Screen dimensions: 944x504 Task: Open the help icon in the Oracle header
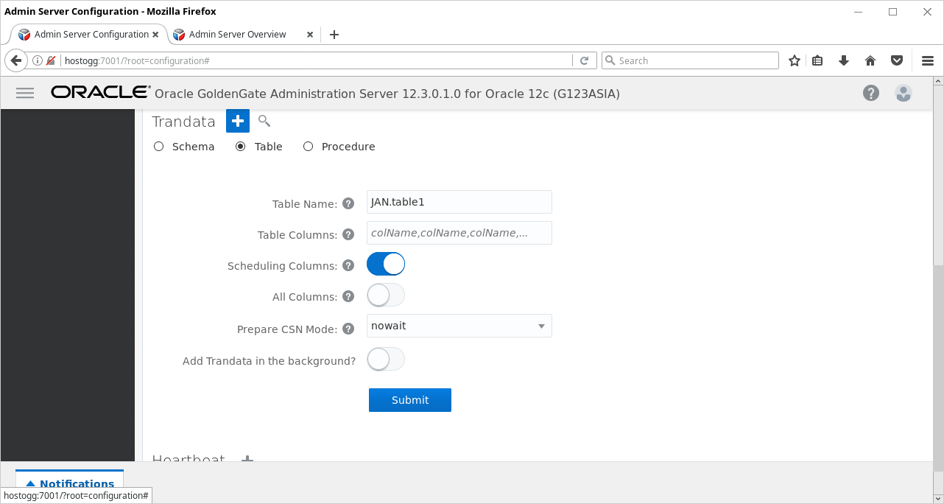pos(871,93)
